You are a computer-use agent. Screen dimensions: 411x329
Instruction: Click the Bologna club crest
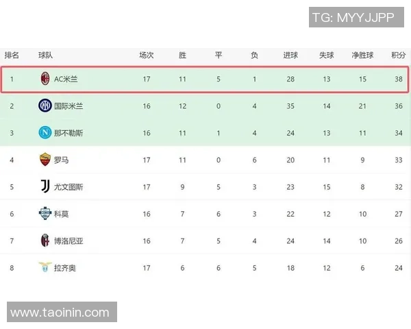pos(45,241)
